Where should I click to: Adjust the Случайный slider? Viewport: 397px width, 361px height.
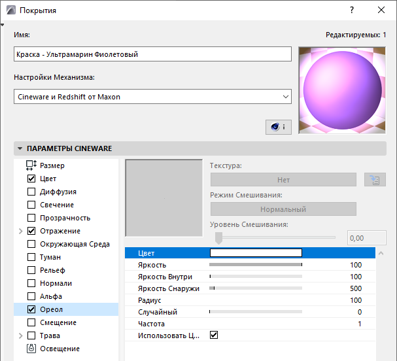(x=256, y=312)
